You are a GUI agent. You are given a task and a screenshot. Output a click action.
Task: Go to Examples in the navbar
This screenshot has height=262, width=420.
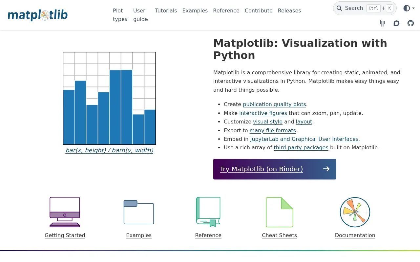[x=195, y=10]
